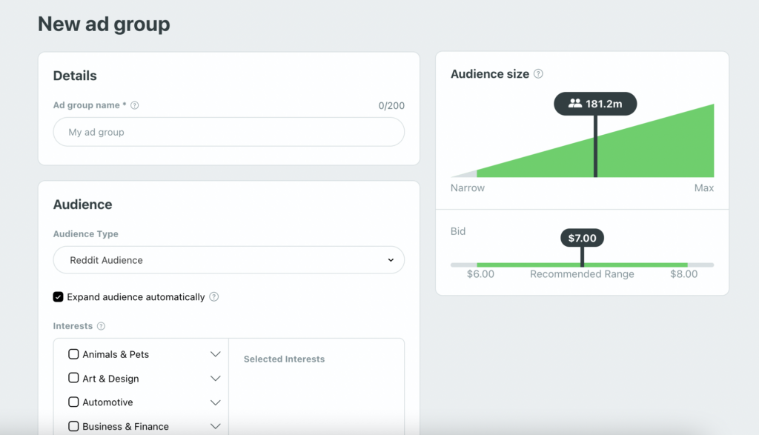Expand the Automotive interest list
Viewport: 759px width, 435px height.
(215, 402)
